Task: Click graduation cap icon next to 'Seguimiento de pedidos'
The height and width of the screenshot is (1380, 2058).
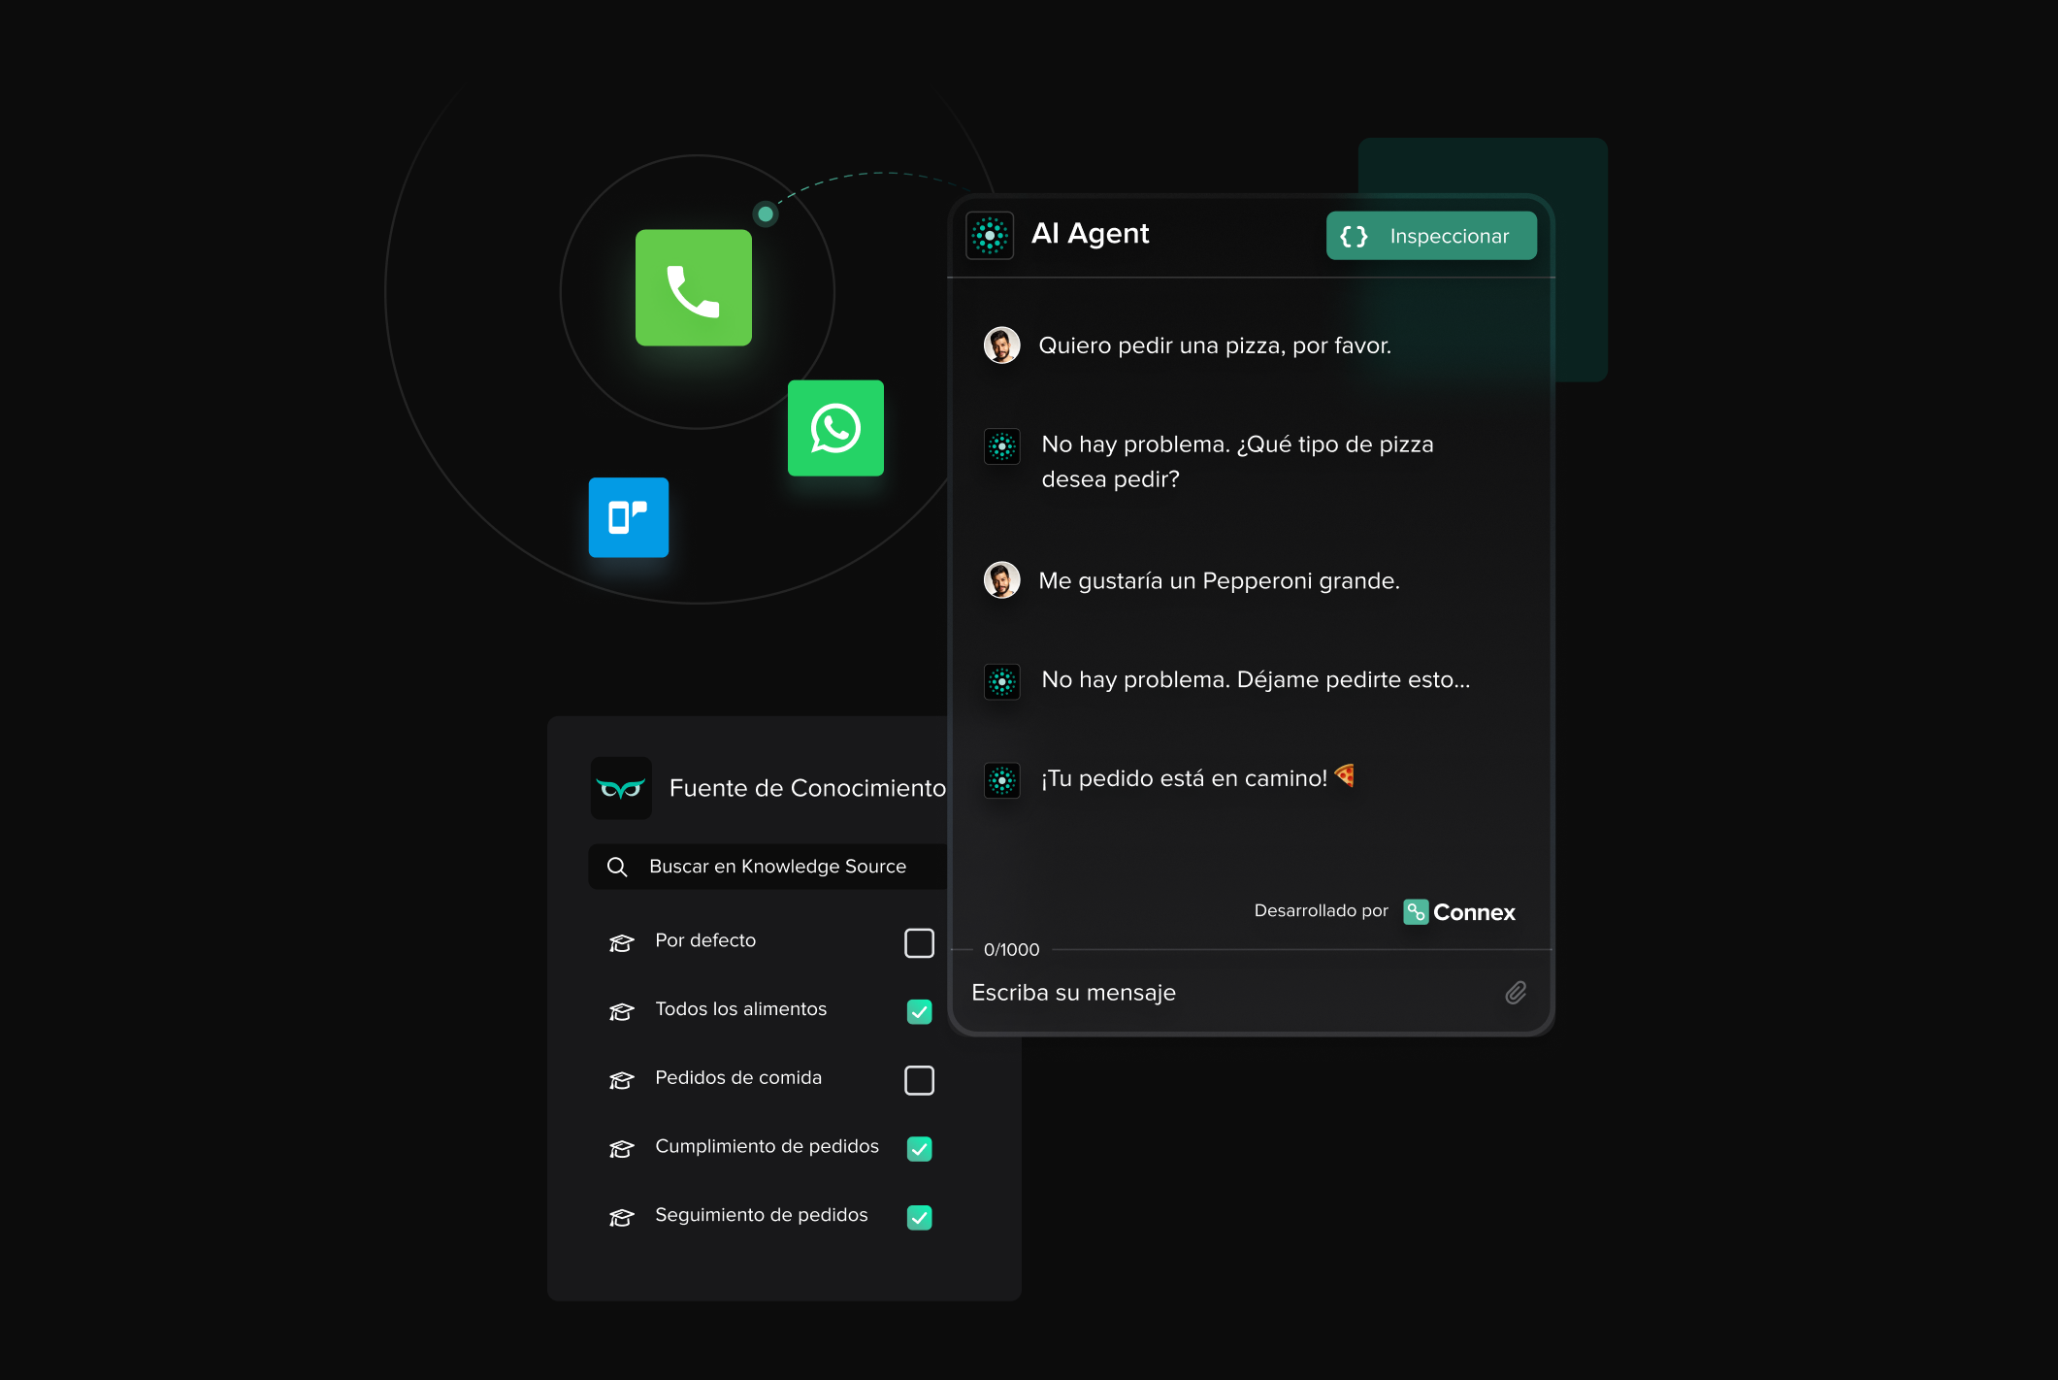Action: (621, 1217)
